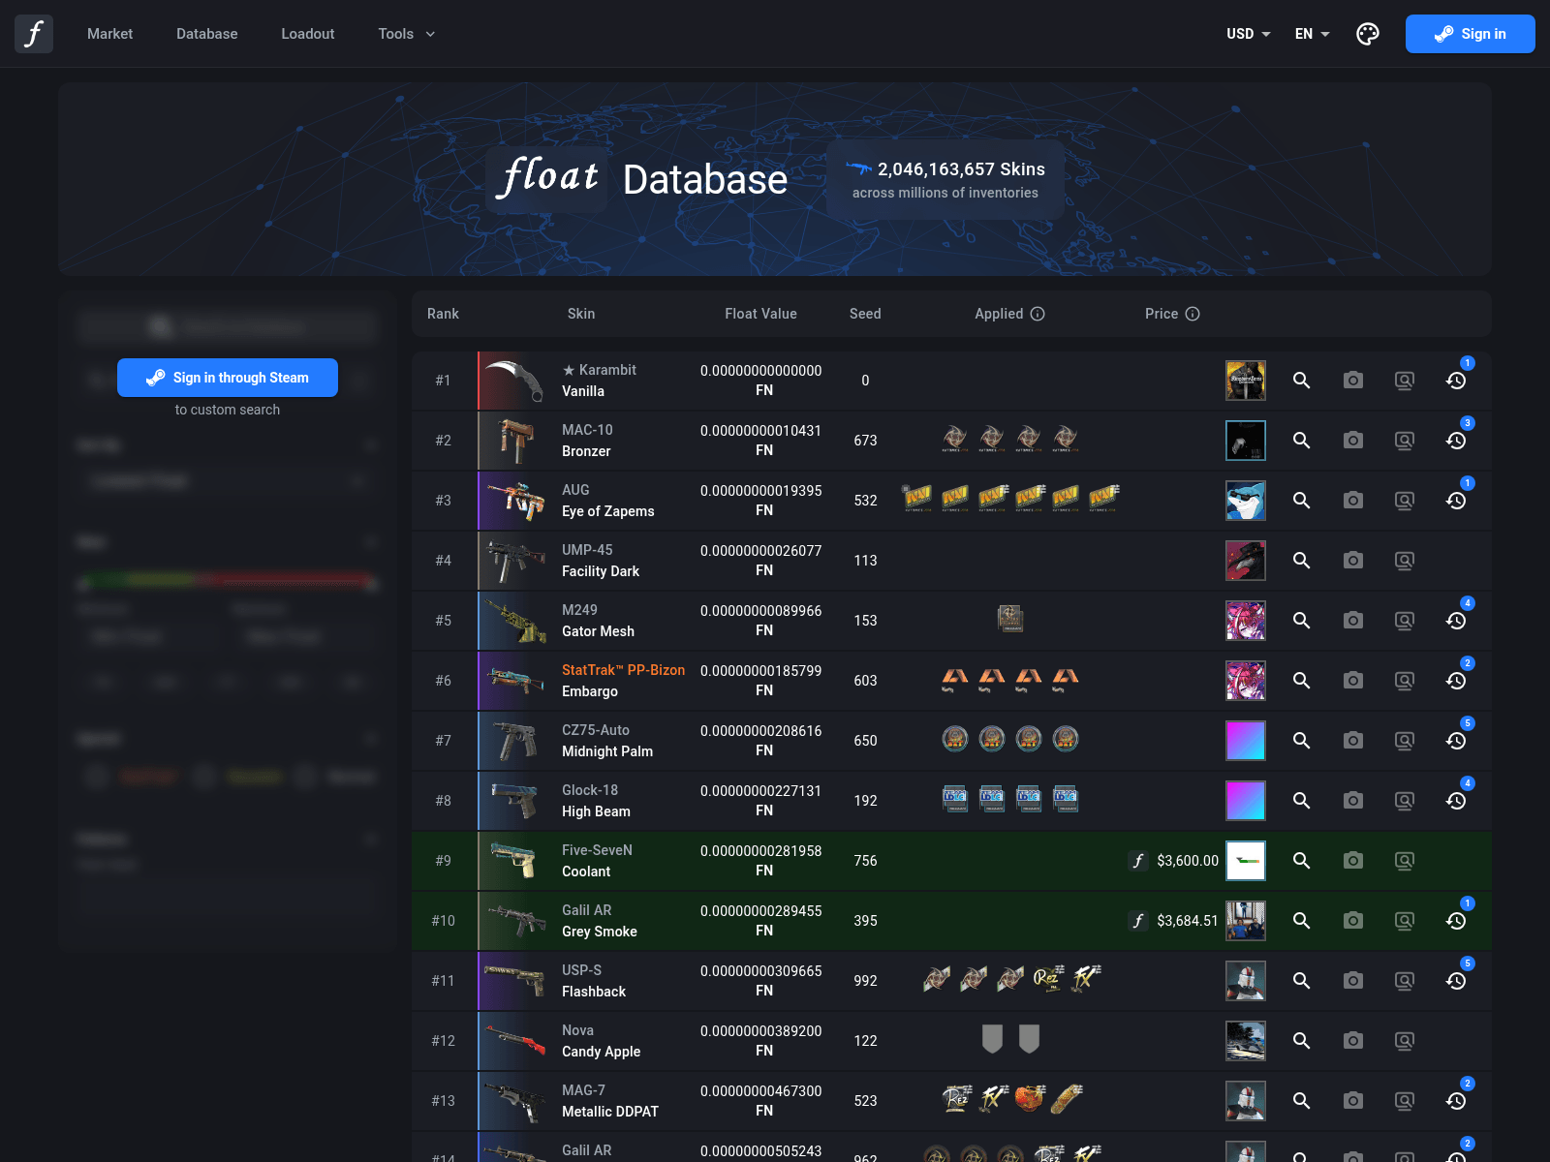Screen dimensions: 1550x1162
Task: Open the $3,684.51 listing price link
Action: pyautogui.click(x=1188, y=921)
